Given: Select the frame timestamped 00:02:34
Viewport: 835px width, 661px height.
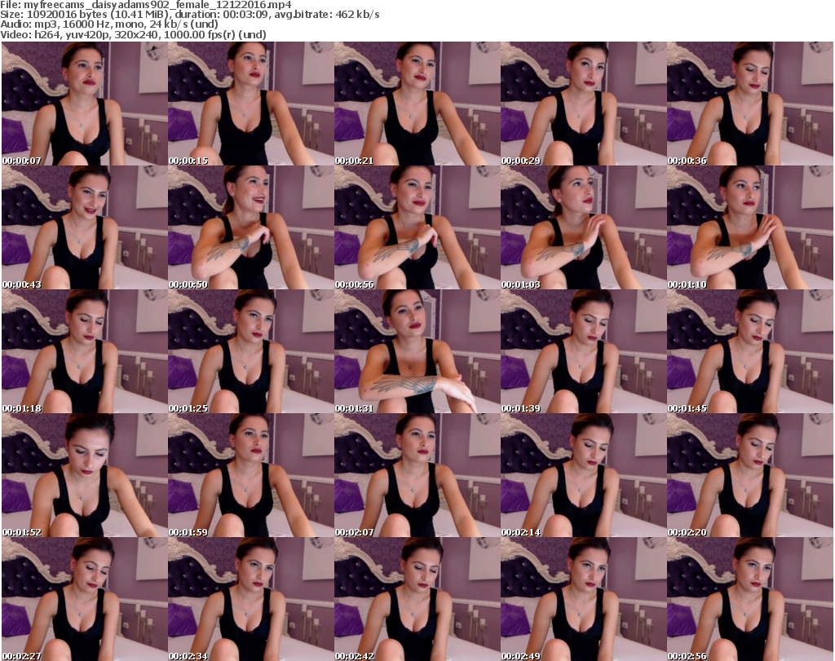Looking at the screenshot, I should click(x=251, y=599).
